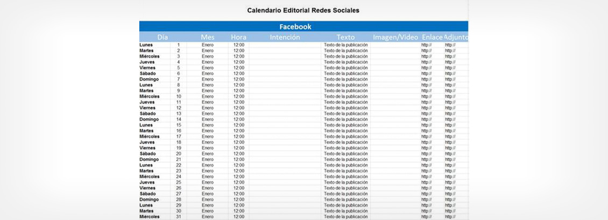Click the empty Imagen/Video cell in row 16

[x=395, y=131]
